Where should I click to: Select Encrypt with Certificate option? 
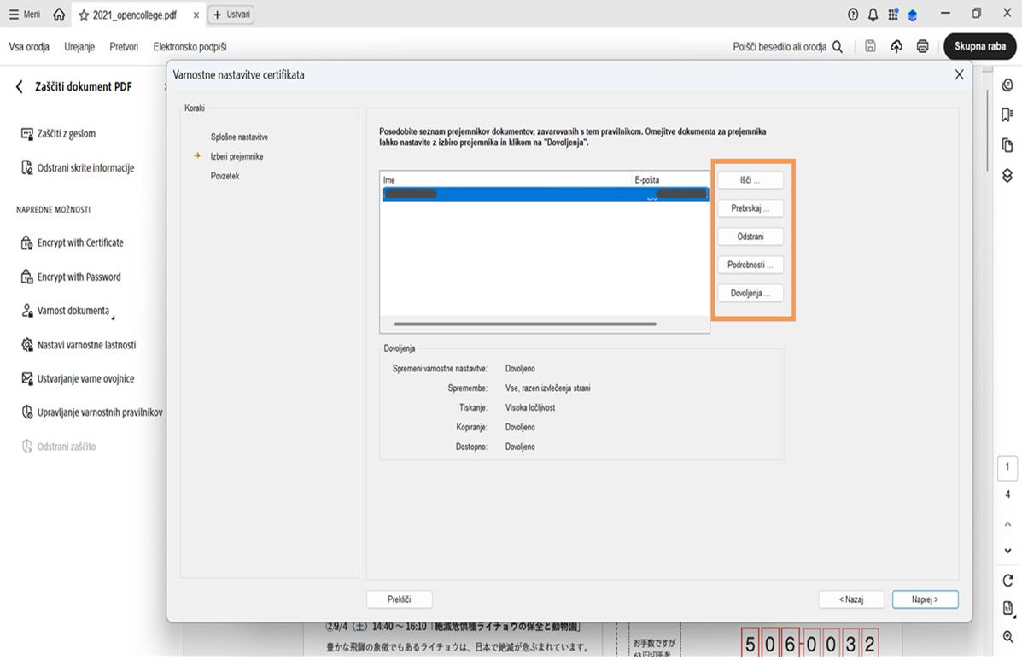[73, 242]
